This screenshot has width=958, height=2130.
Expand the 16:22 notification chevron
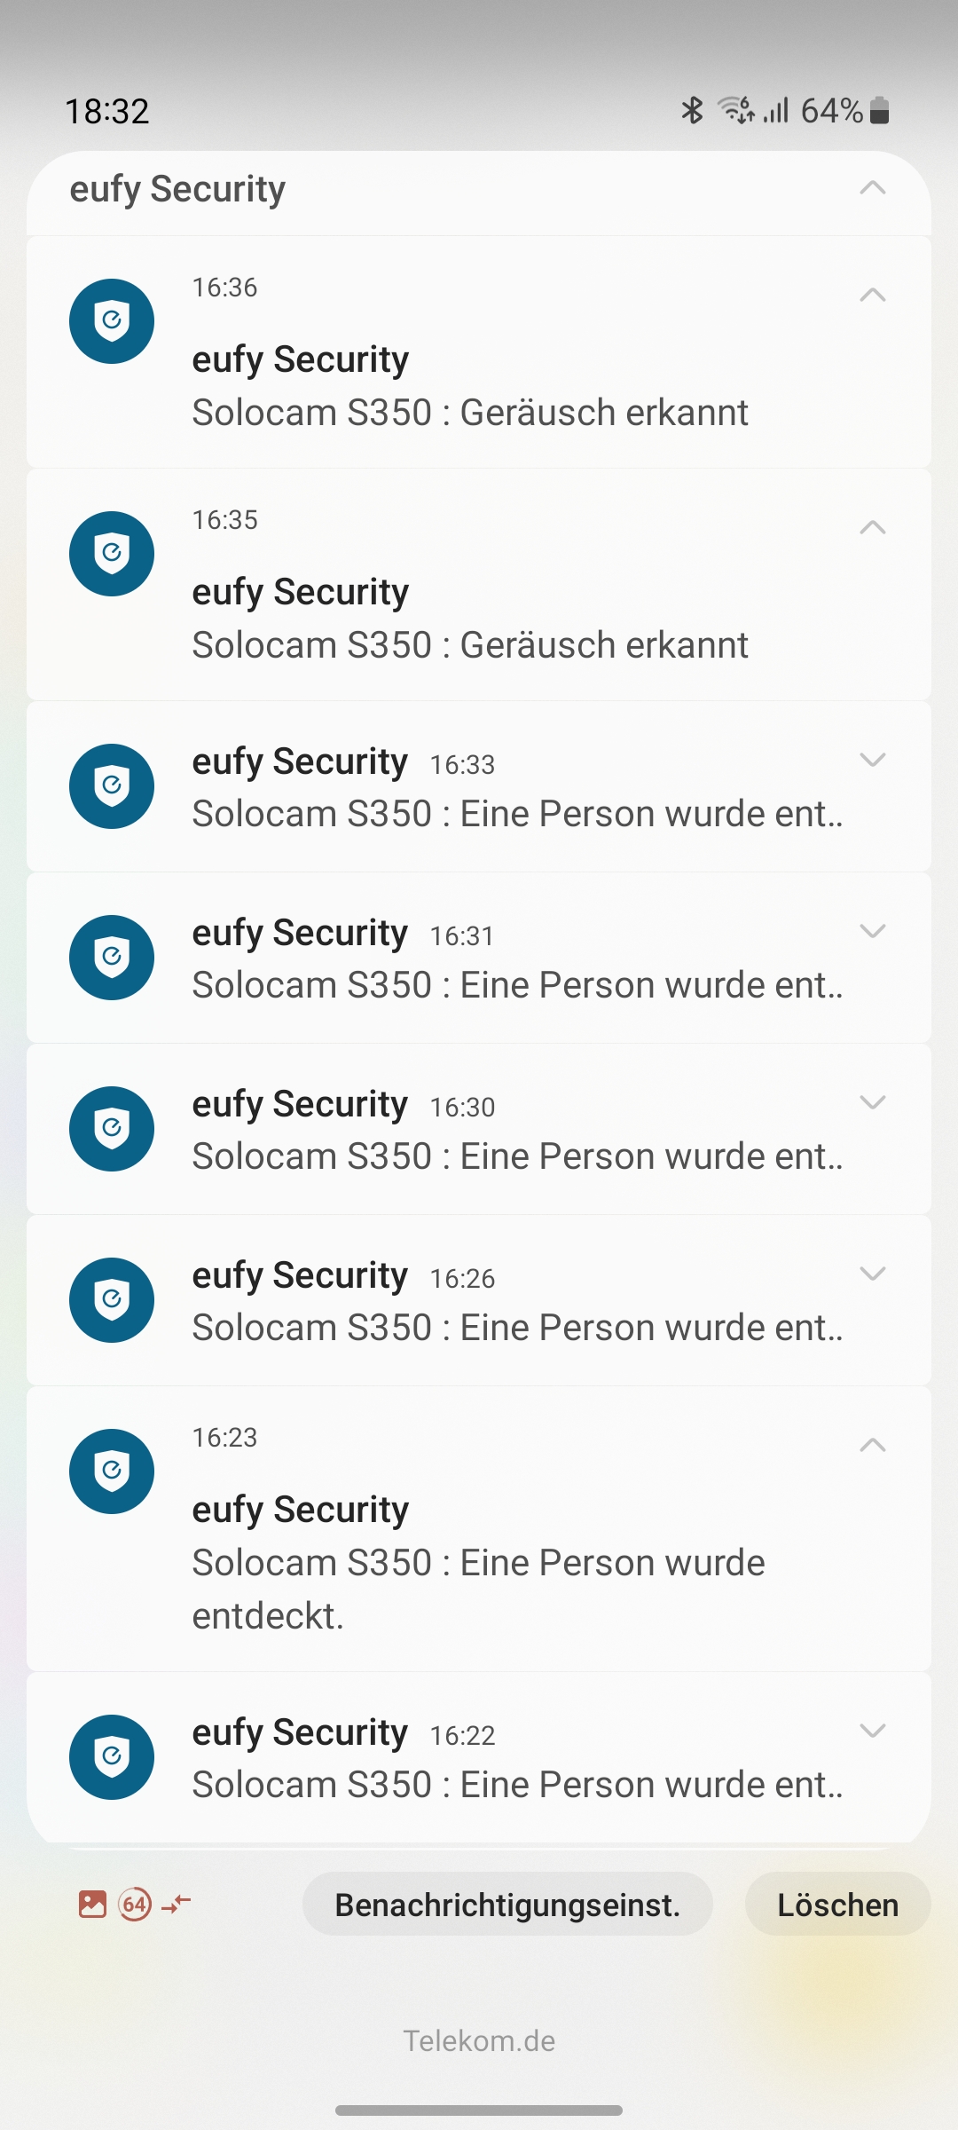click(x=873, y=1731)
